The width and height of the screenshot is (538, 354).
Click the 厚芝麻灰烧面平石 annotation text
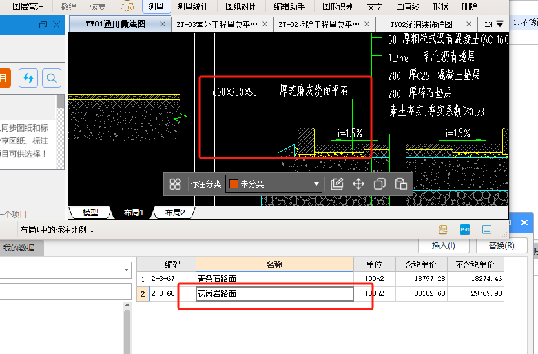314,91
